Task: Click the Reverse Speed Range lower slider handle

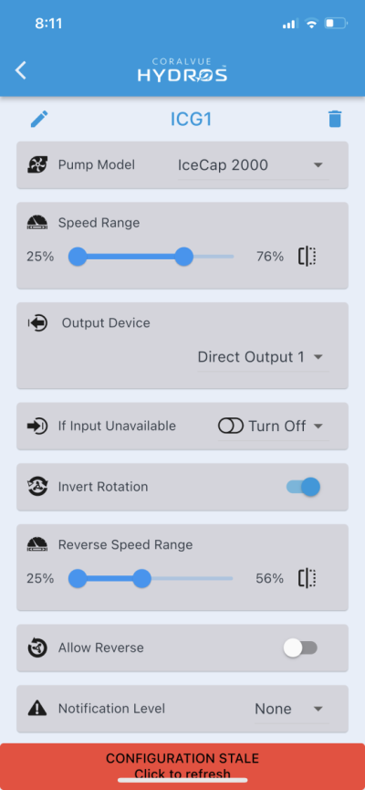Action: tap(78, 578)
